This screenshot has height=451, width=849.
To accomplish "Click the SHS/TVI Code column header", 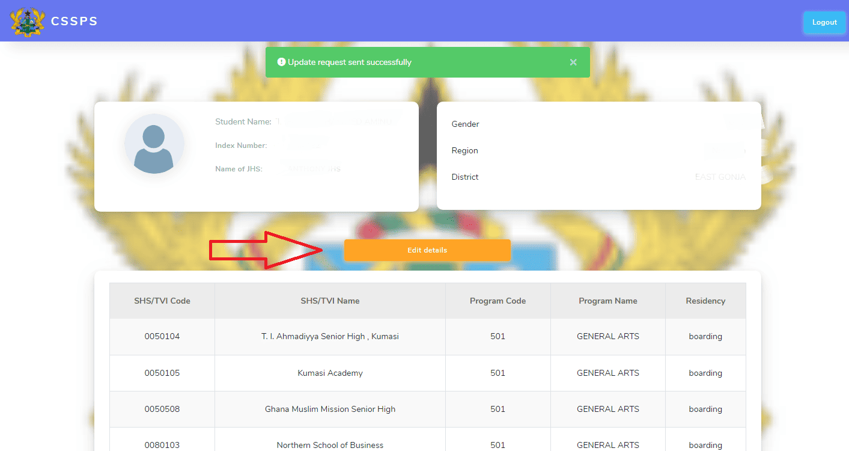I will [162, 301].
